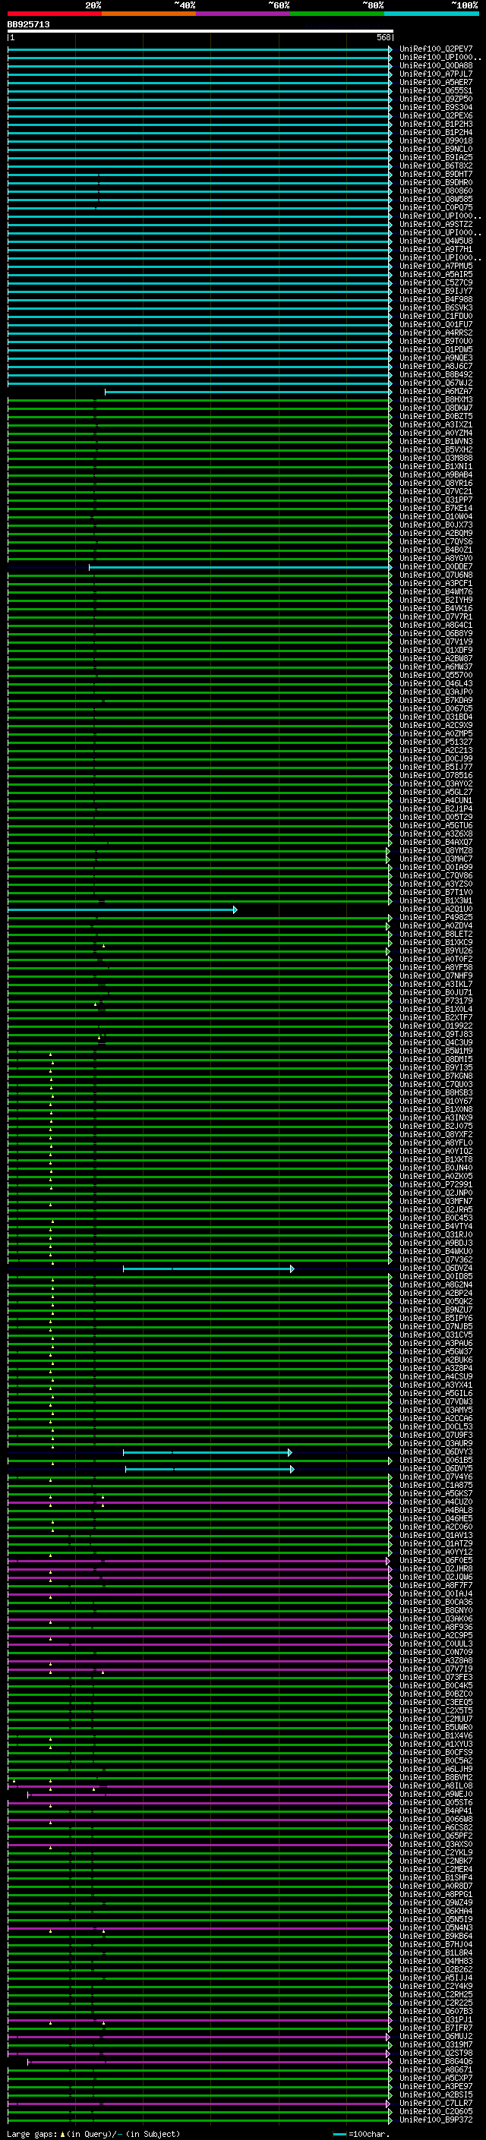Click the cyan alignment bar for UniRef100_A6MZA7
Viewport: 486px width, 2140px height.
click(x=248, y=391)
